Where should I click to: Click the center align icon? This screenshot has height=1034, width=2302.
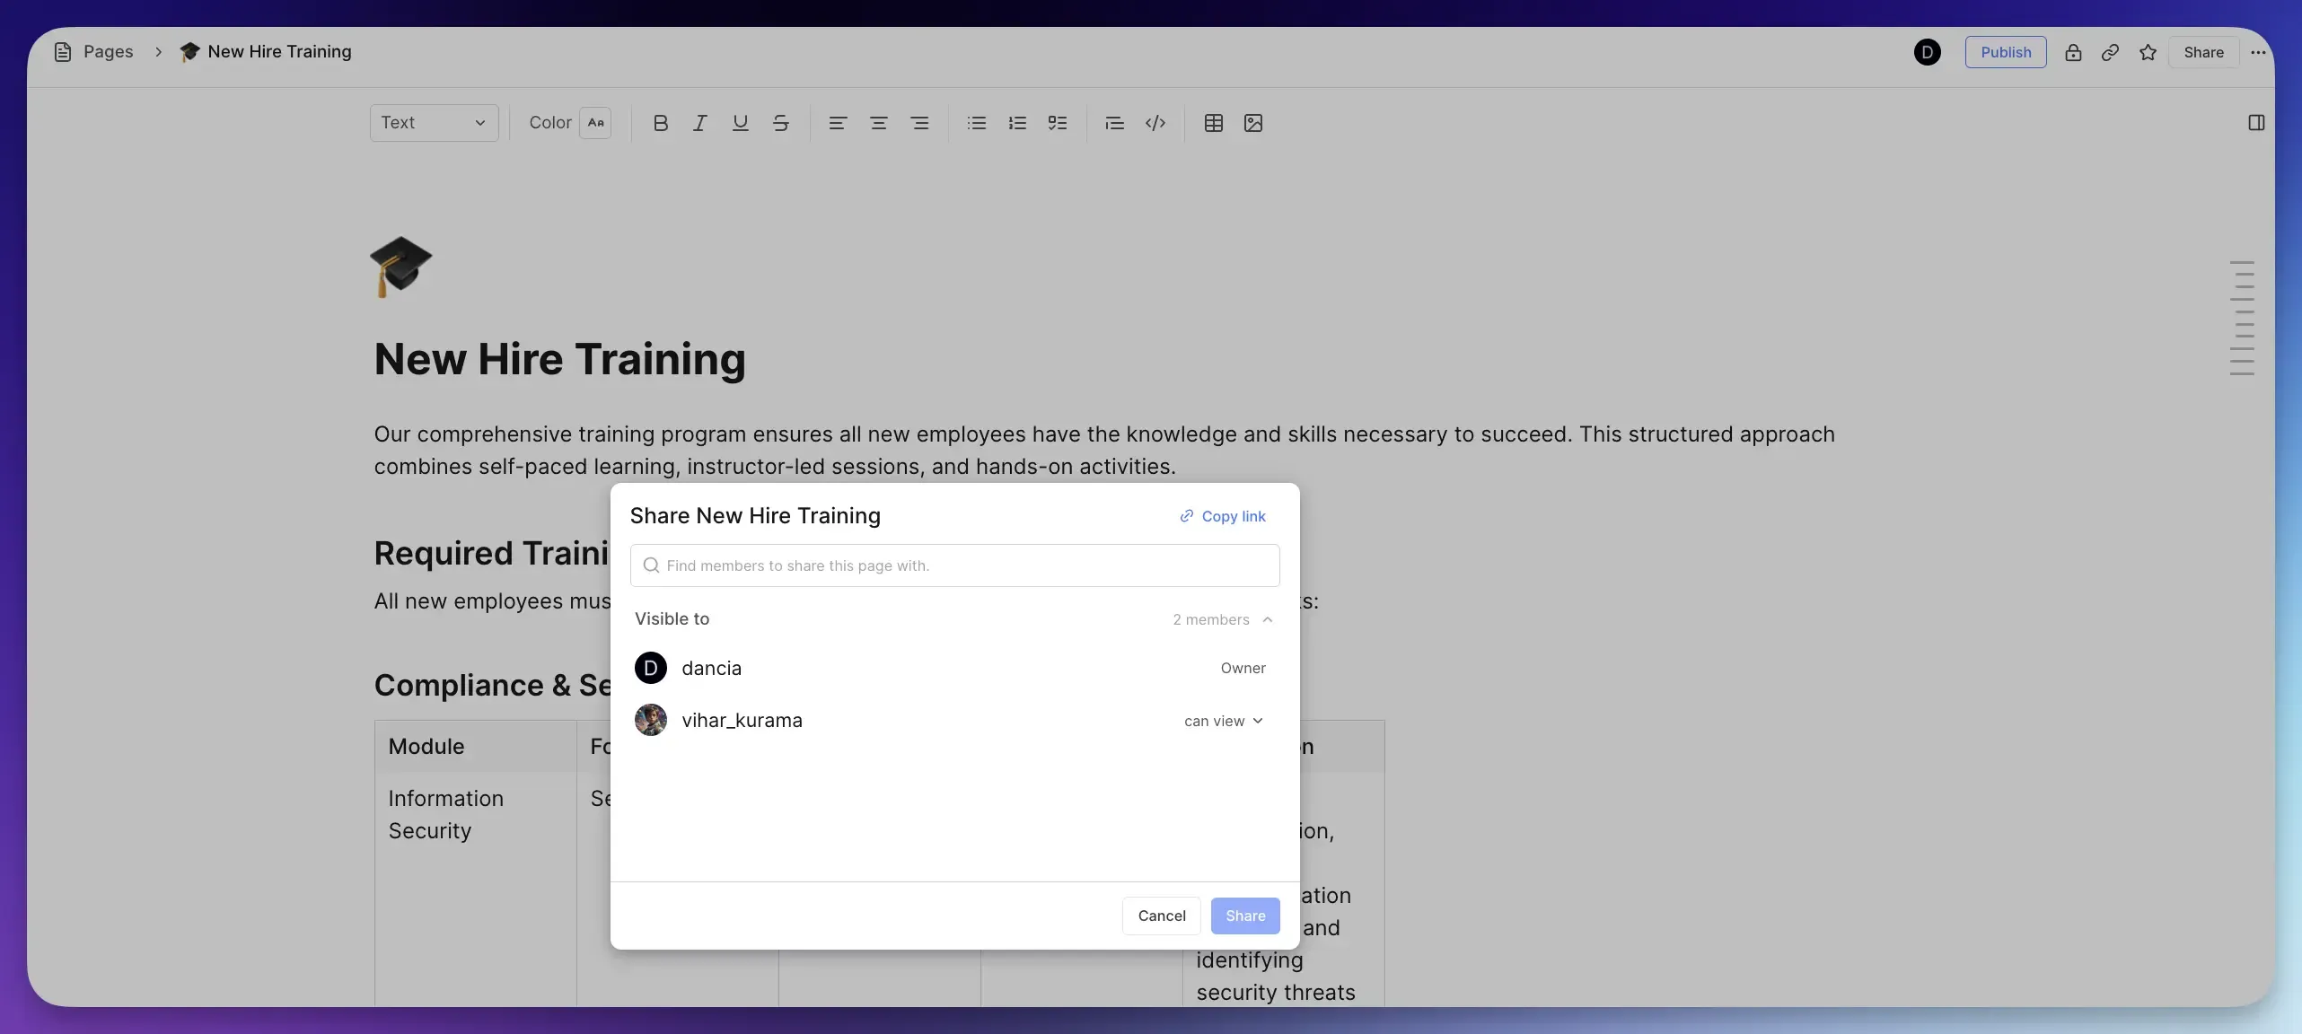[x=879, y=123]
